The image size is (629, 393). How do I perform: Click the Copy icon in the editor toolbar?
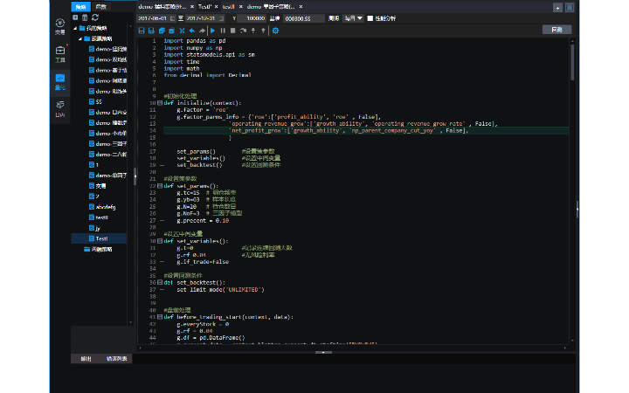(162, 31)
